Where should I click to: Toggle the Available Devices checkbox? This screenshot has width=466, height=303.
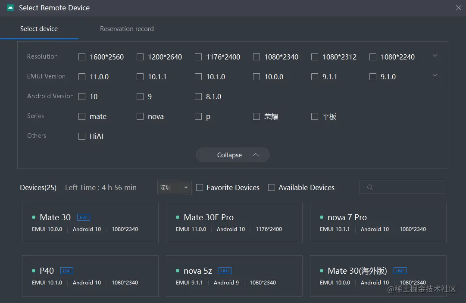(272, 188)
